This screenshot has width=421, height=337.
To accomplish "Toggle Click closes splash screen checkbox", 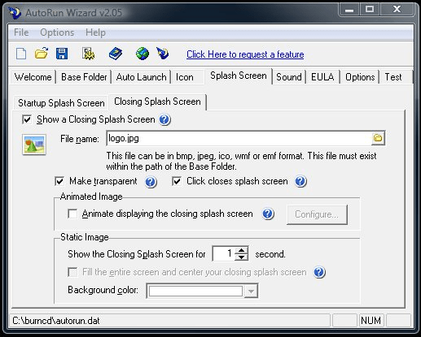I will coord(177,181).
